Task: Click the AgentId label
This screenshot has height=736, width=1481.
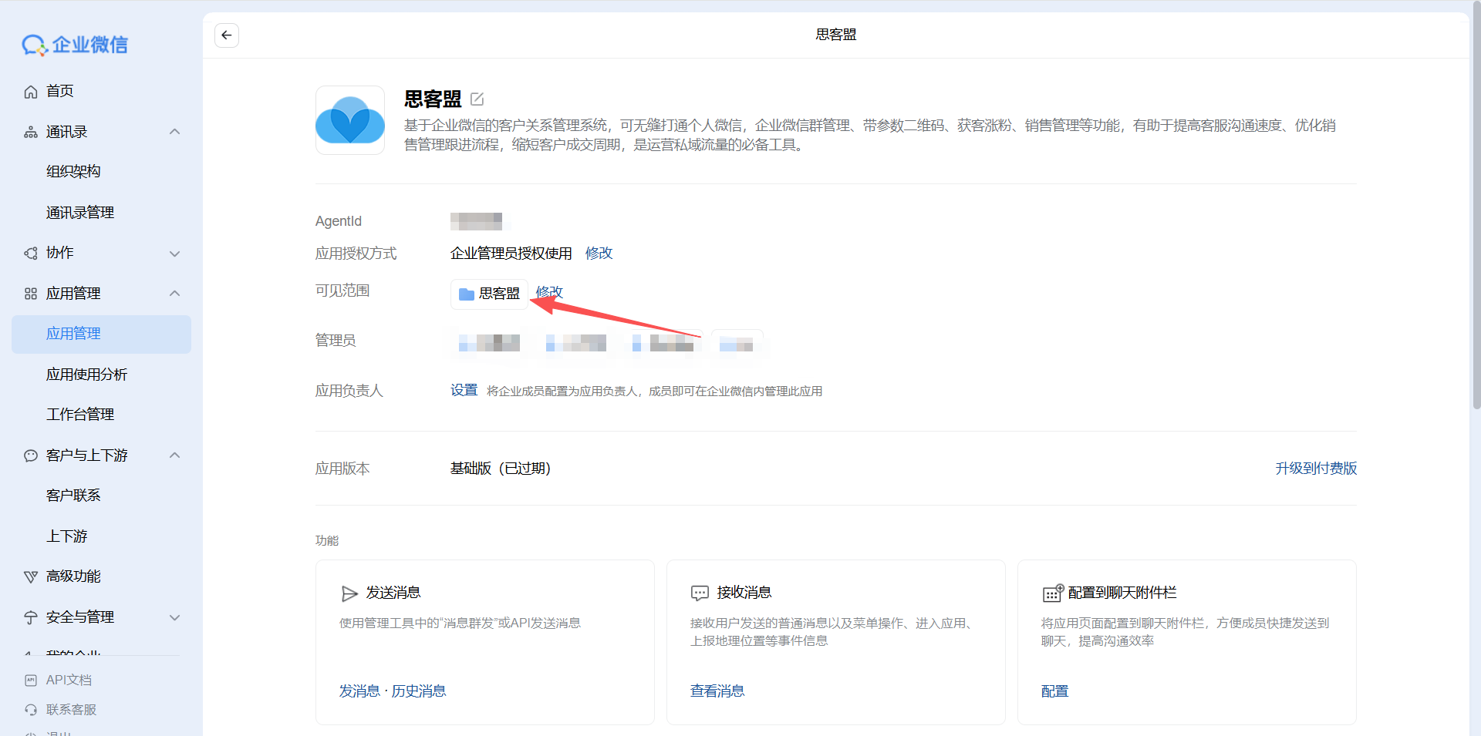Action: [x=339, y=221]
